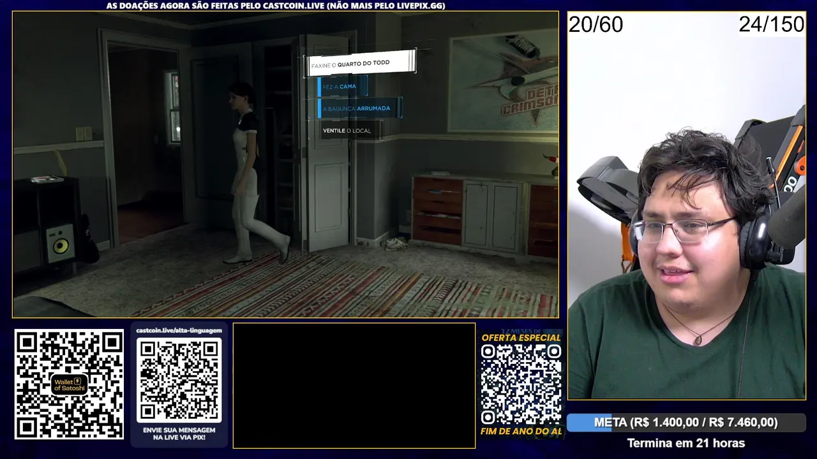Click the Wallet of Satoshi QR code
The height and width of the screenshot is (459, 817).
(x=69, y=384)
